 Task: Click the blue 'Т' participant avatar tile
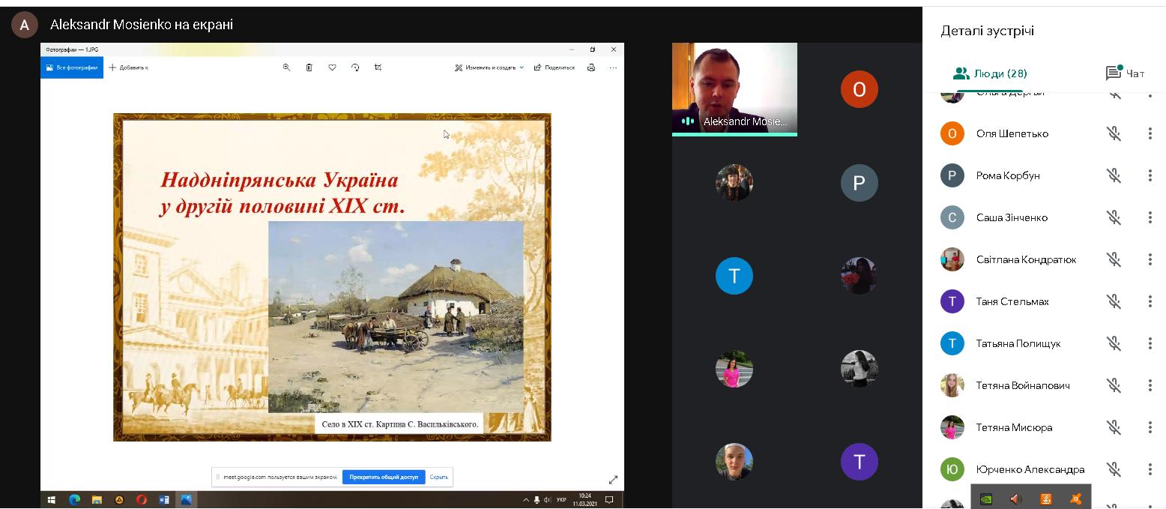click(734, 276)
